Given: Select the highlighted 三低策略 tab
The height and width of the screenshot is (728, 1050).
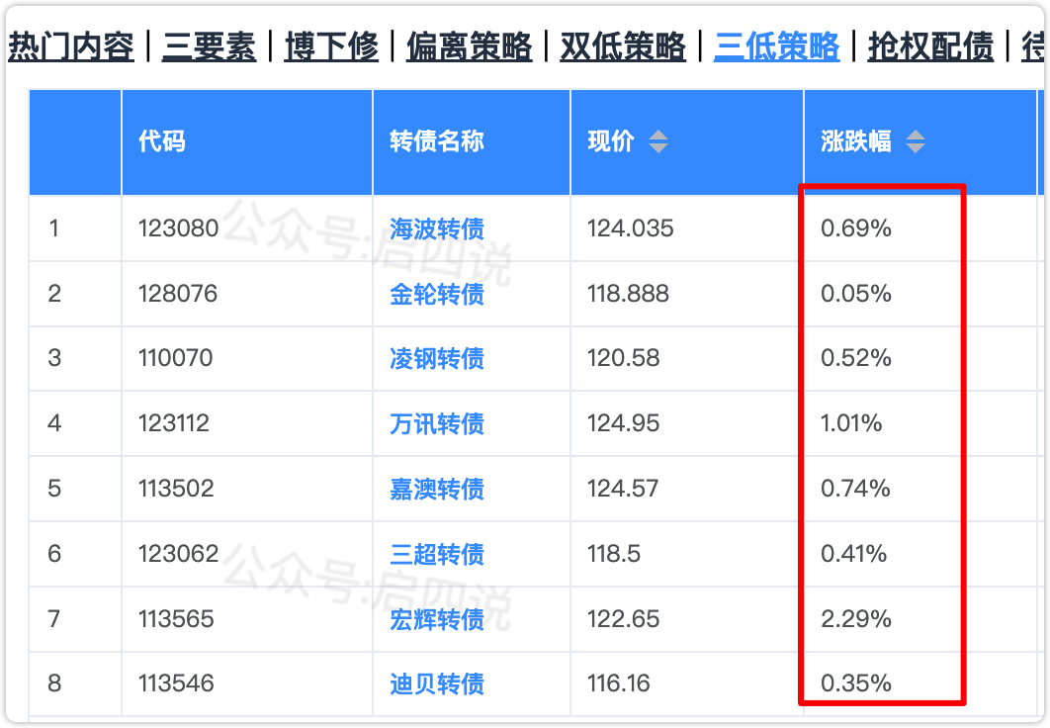Looking at the screenshot, I should 776,46.
